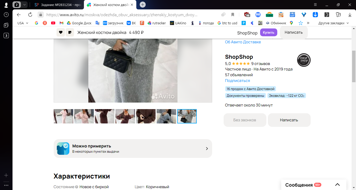
Task: Open YouTube bookmark icon
Action: (x=53, y=23)
